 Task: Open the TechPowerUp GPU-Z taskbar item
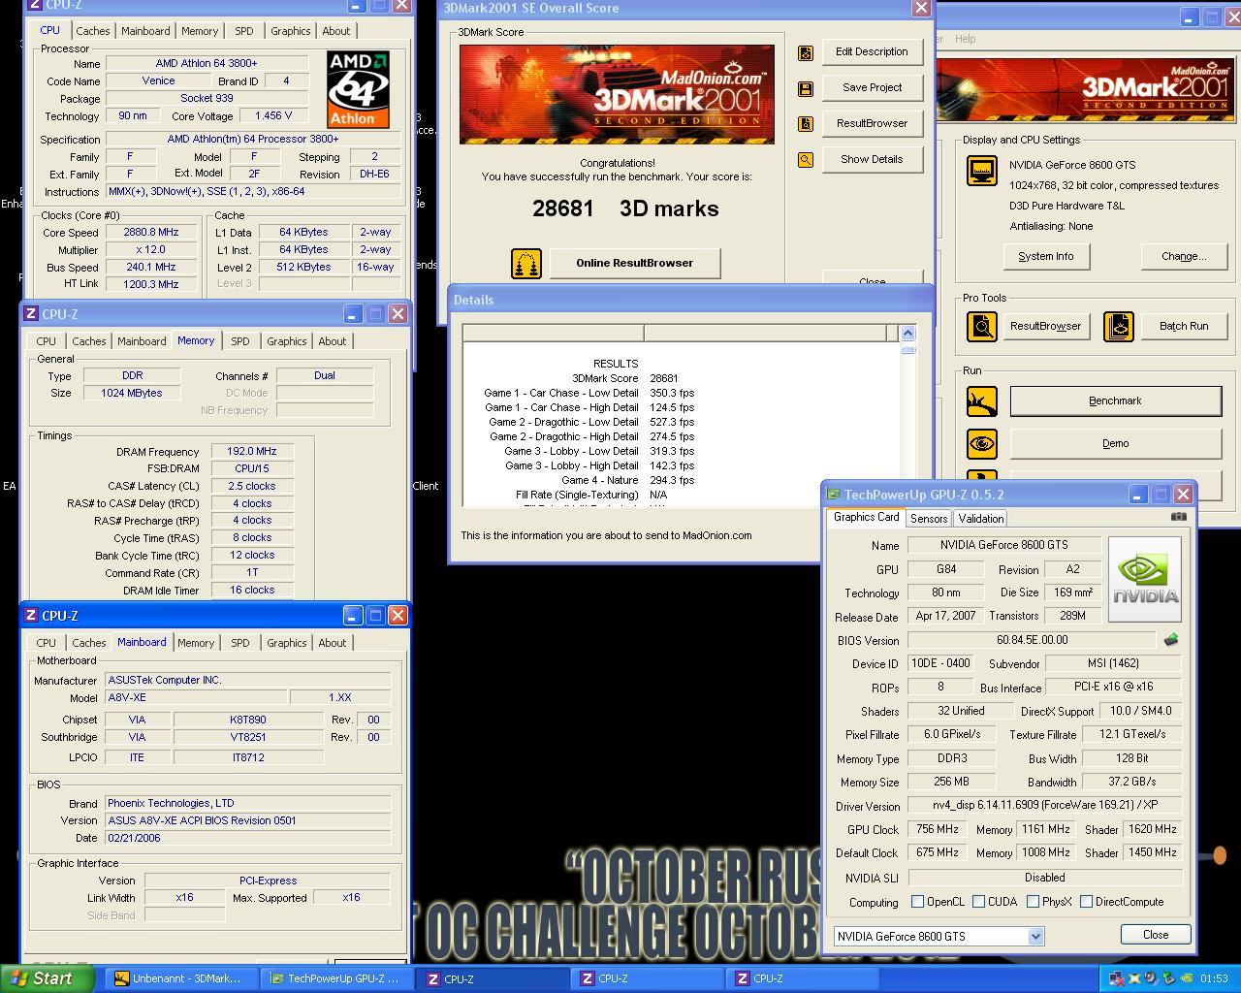336,978
